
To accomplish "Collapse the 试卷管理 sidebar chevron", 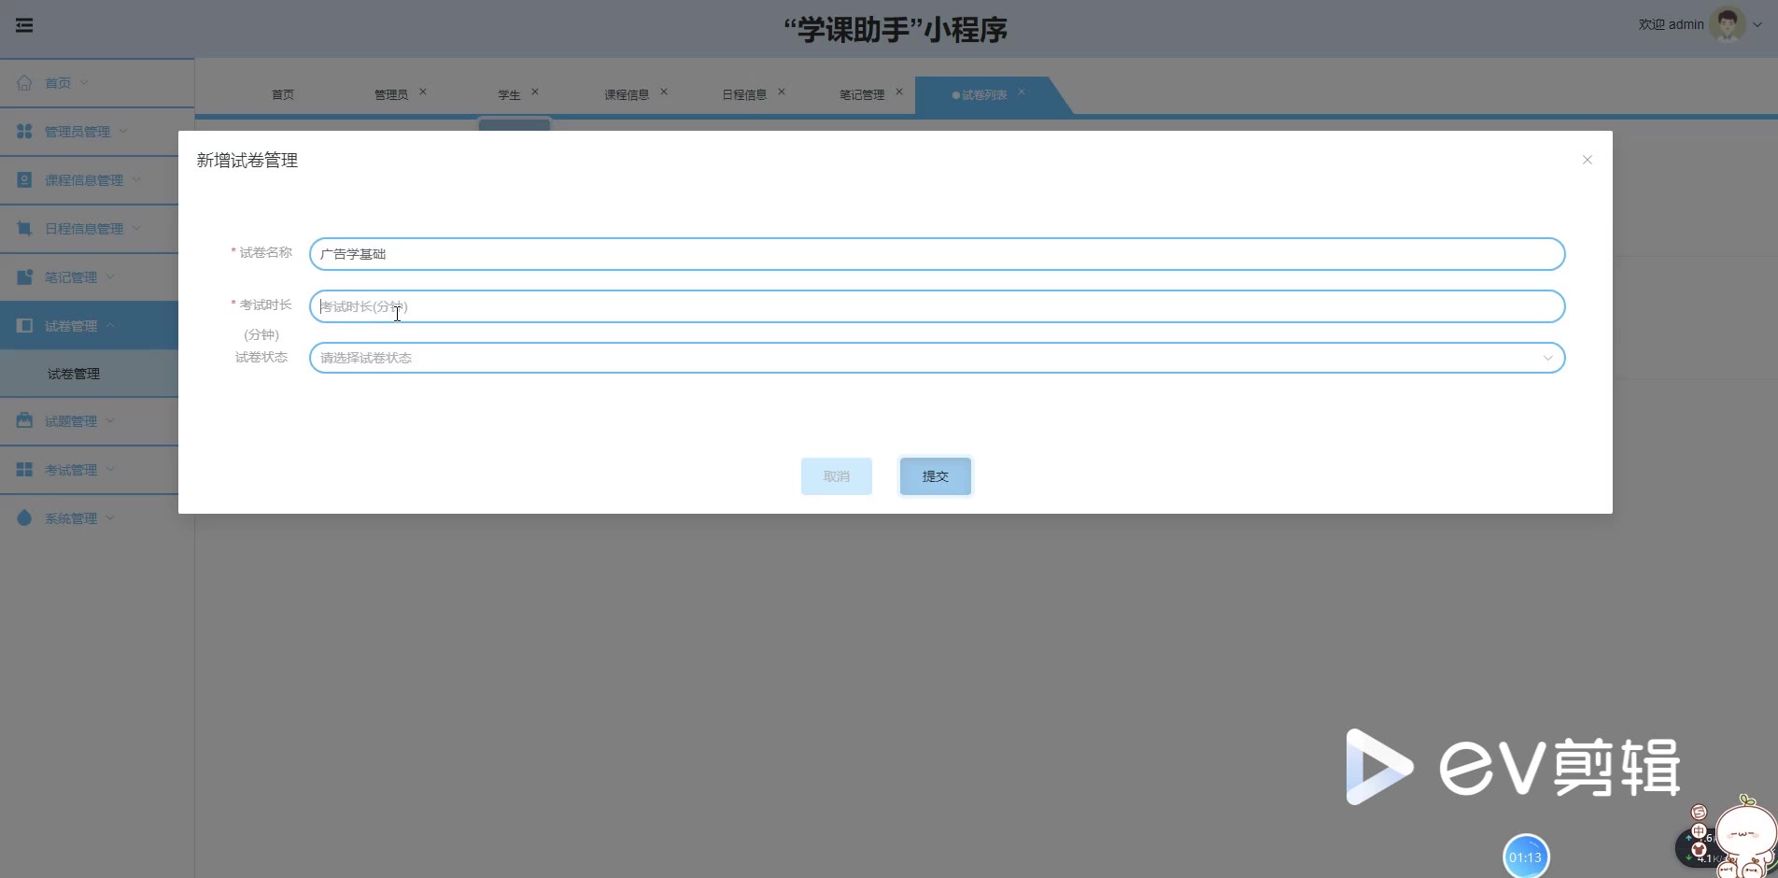I will click(x=110, y=325).
